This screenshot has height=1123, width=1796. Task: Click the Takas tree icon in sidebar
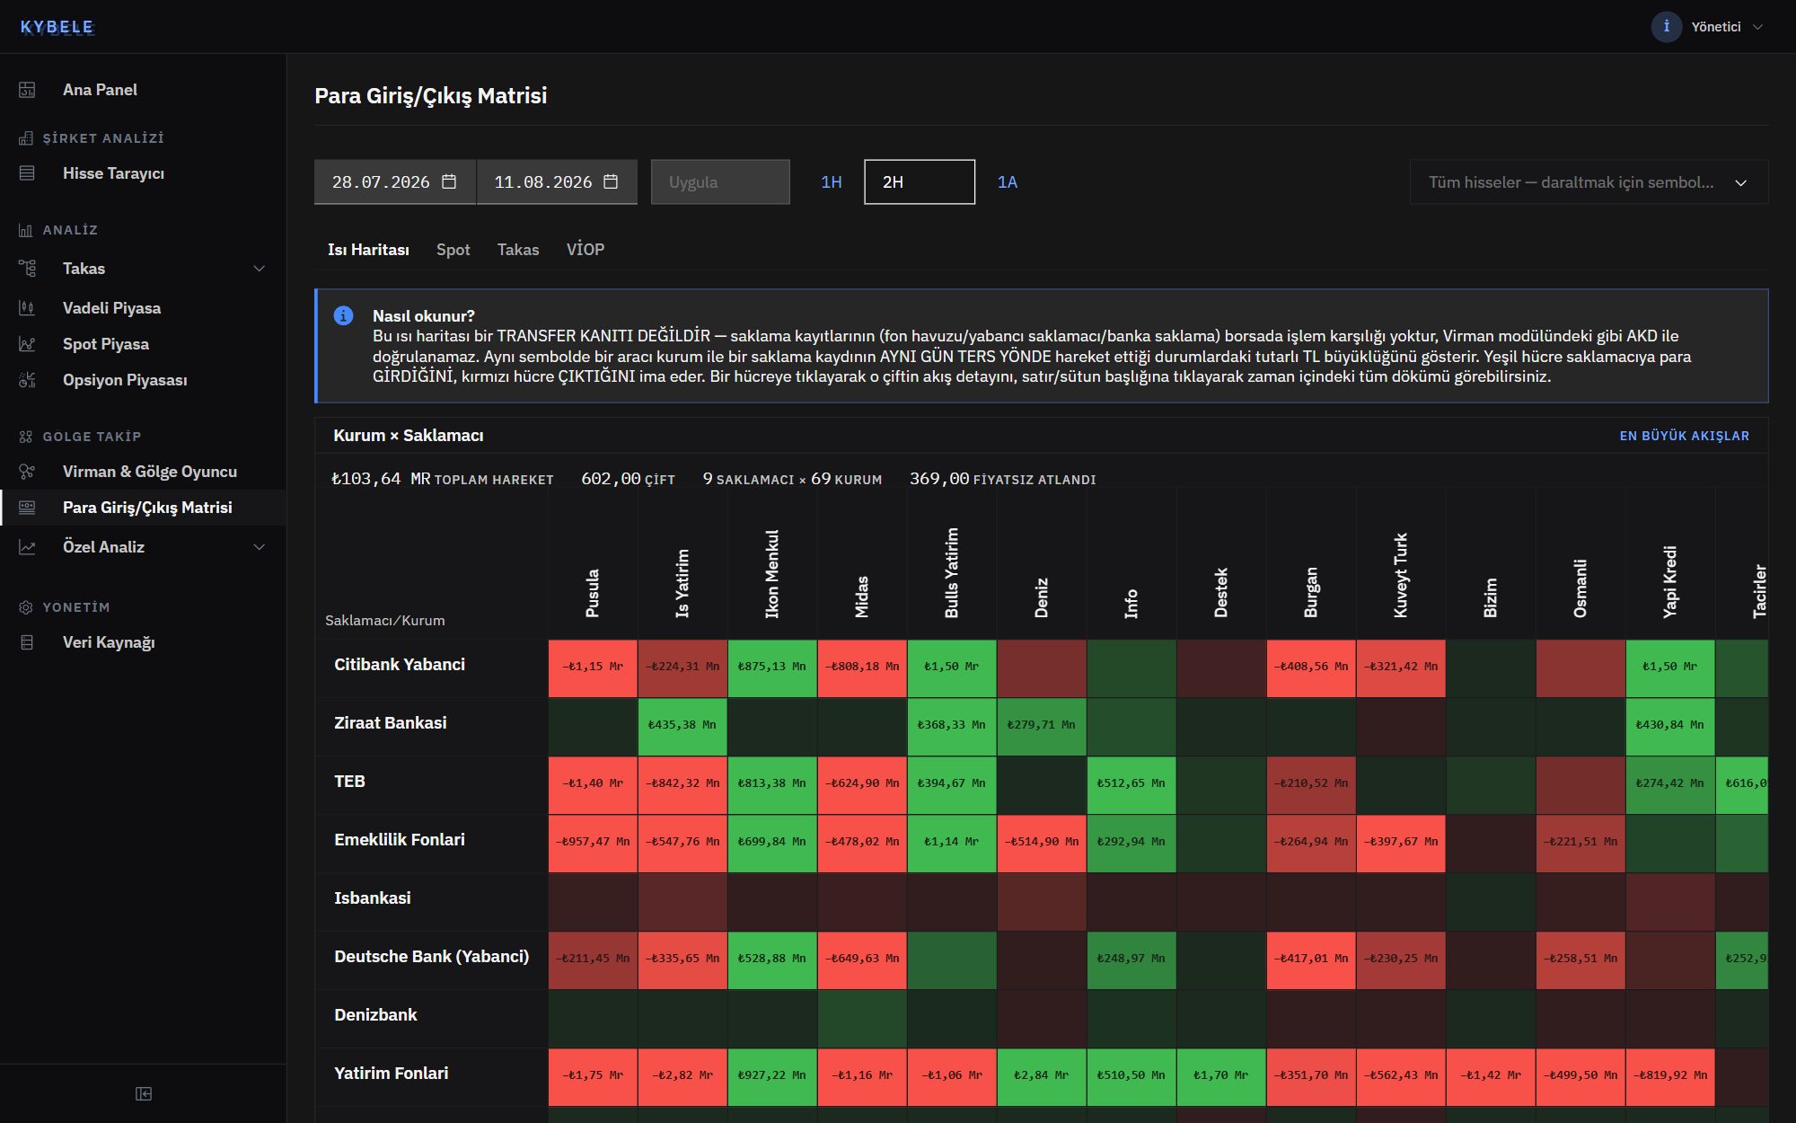click(27, 269)
